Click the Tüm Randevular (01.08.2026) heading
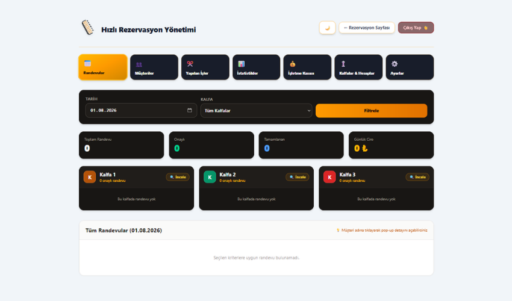 click(123, 231)
